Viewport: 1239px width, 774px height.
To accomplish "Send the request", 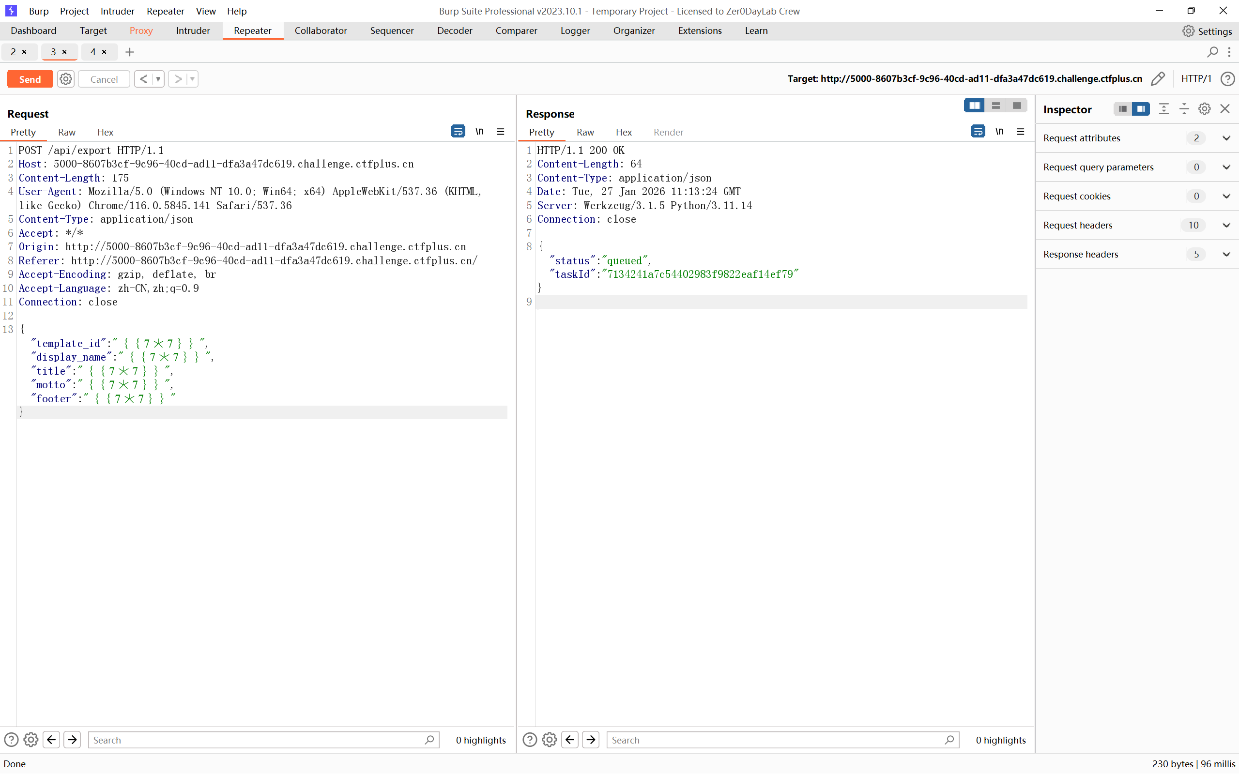I will point(30,79).
